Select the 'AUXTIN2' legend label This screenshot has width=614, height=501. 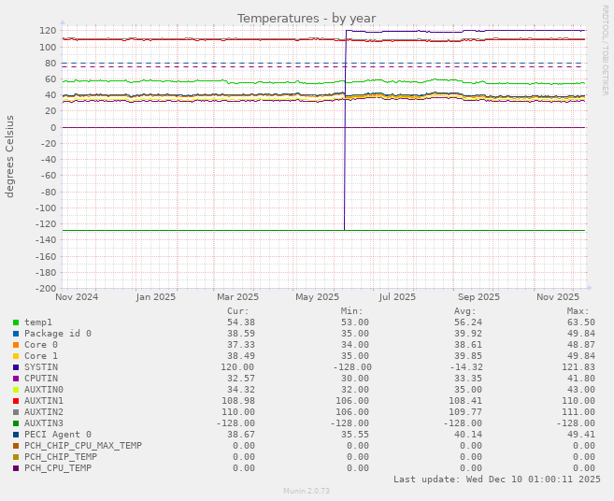pyautogui.click(x=44, y=411)
